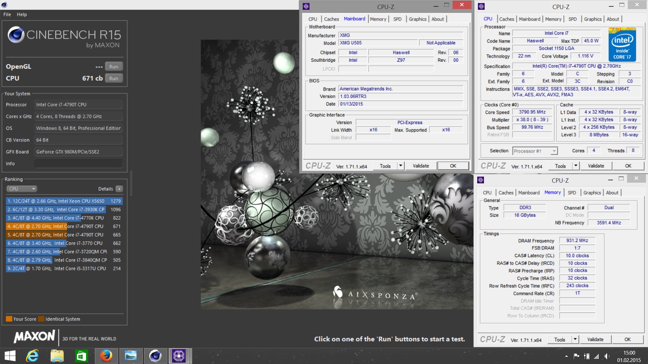The image size is (648, 364).
Task: Open the Help menu in Cinebench
Action: (x=22, y=14)
